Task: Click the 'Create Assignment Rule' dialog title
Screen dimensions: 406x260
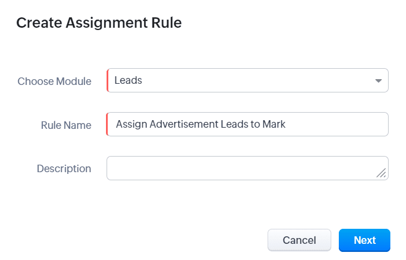Action: pyautogui.click(x=99, y=23)
